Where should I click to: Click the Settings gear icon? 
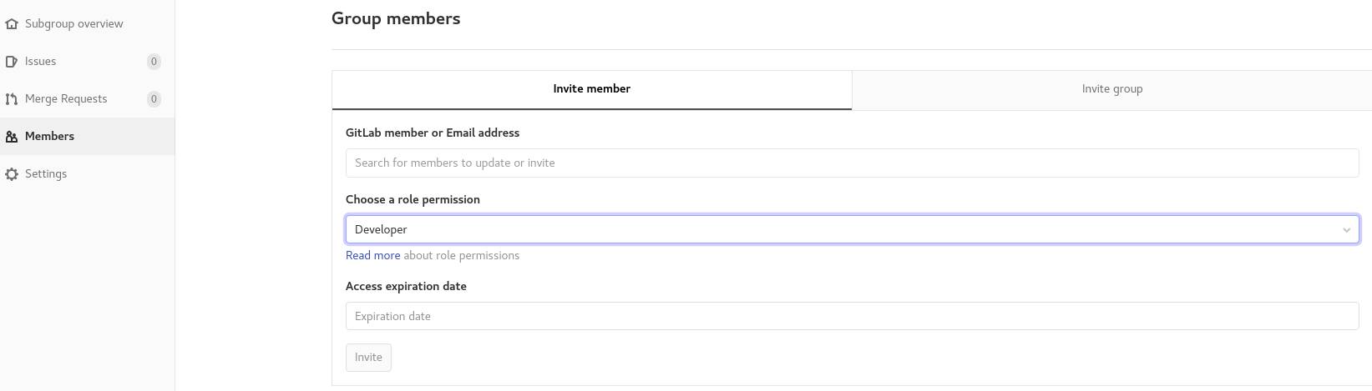pos(12,174)
